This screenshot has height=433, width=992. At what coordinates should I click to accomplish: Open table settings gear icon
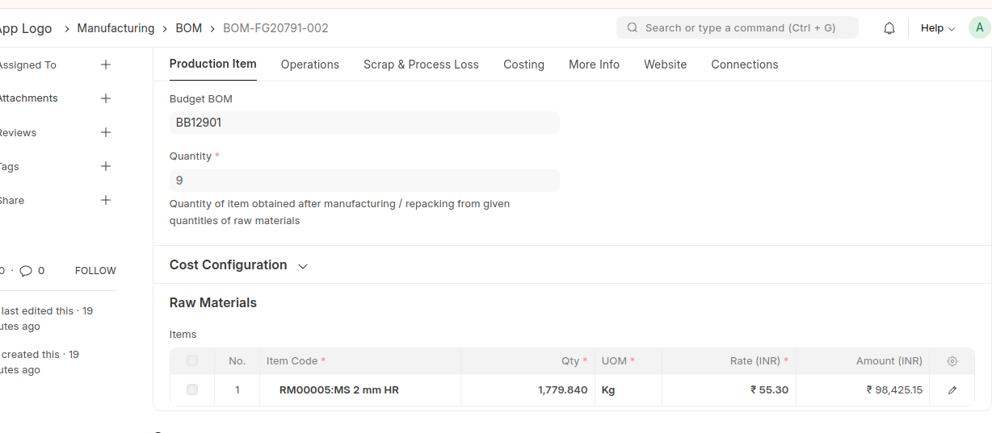(952, 361)
